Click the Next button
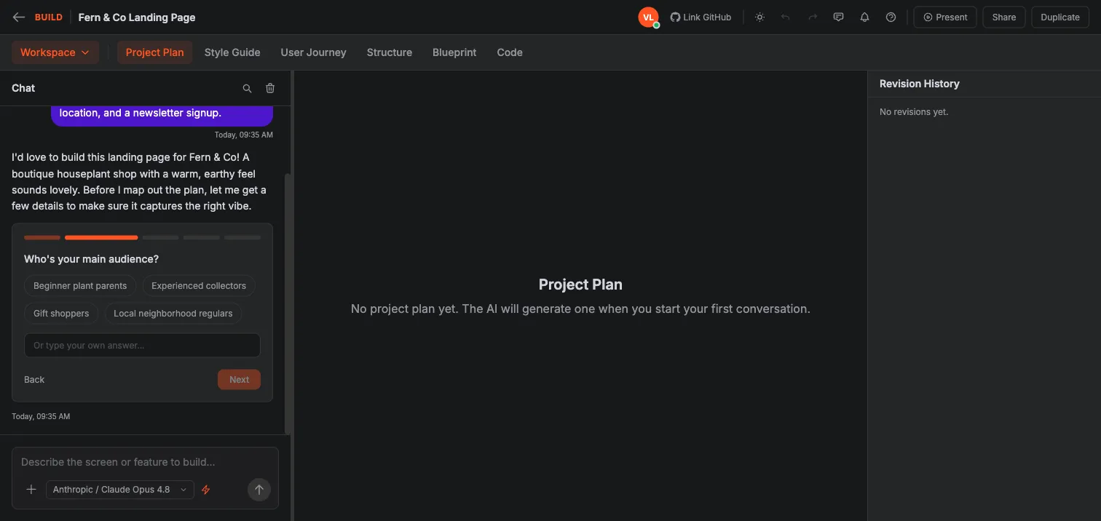1101x521 pixels. point(239,380)
